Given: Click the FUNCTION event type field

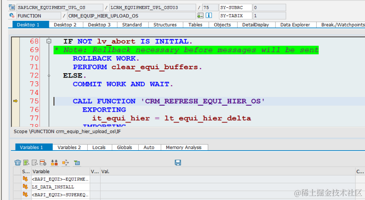Looking at the screenshot, I should [38, 16].
